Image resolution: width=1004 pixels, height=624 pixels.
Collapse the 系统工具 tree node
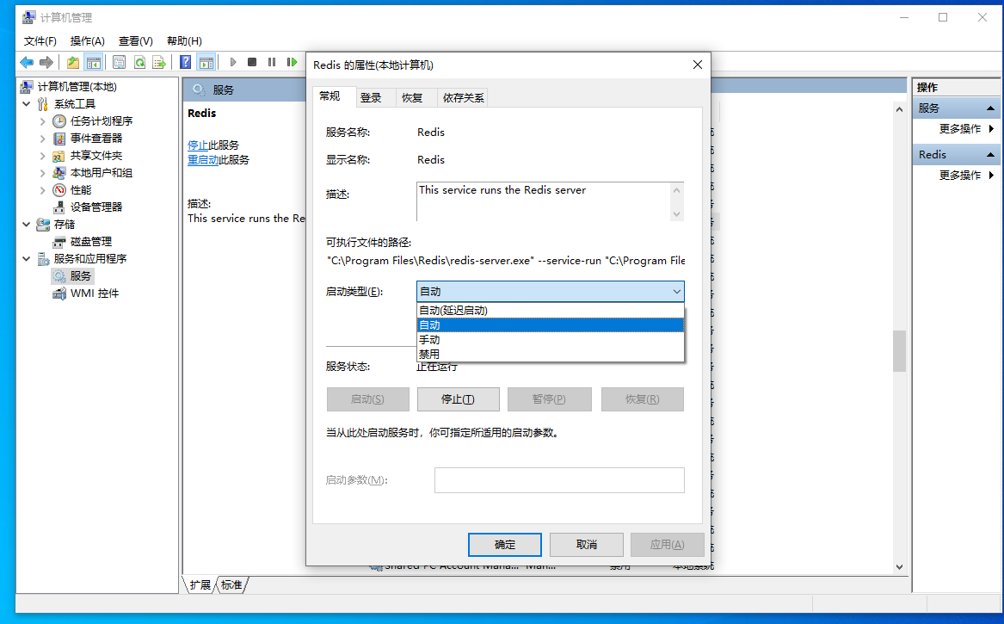(27, 104)
